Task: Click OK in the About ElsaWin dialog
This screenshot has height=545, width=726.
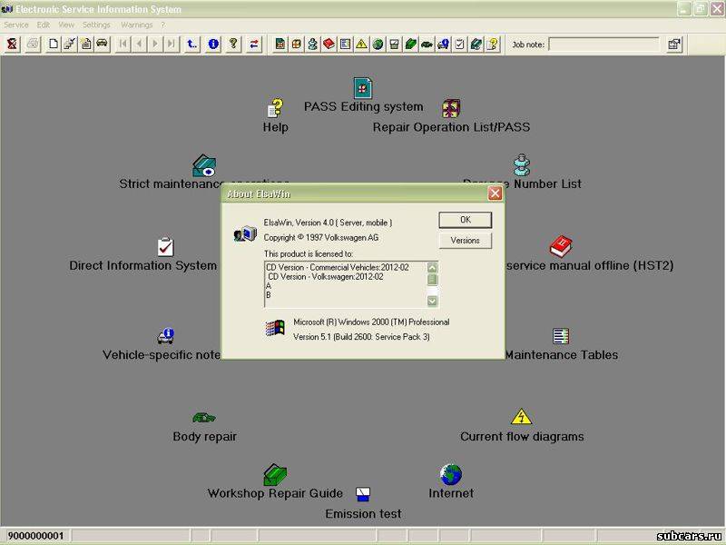Action: 466,220
